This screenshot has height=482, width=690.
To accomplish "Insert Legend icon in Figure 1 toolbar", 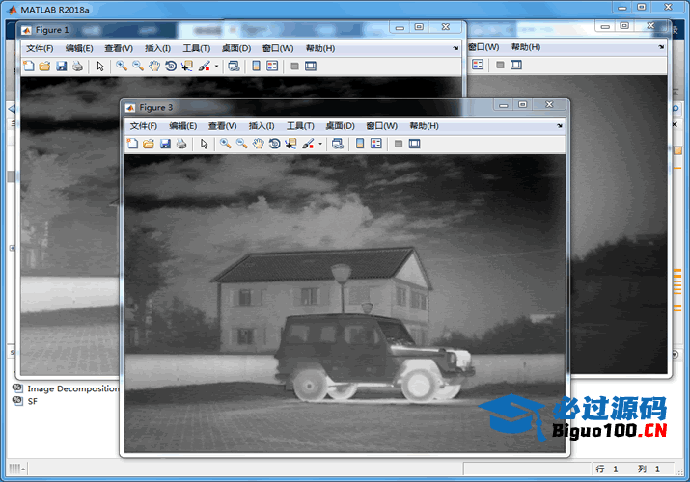I will pyautogui.click(x=272, y=66).
